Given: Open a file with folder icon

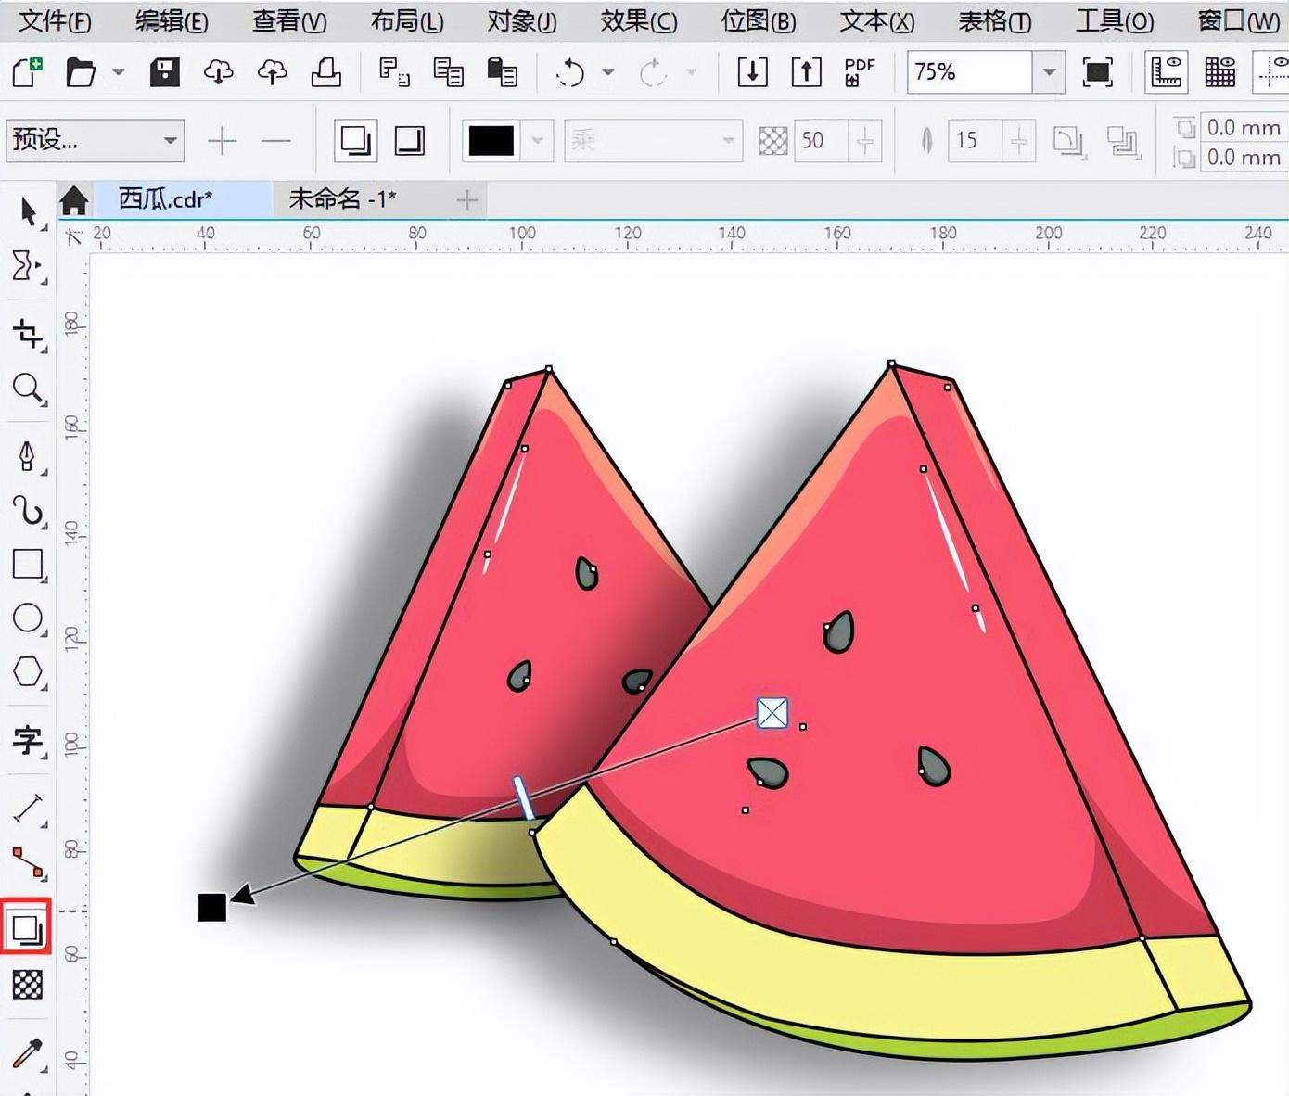Looking at the screenshot, I should tap(81, 72).
